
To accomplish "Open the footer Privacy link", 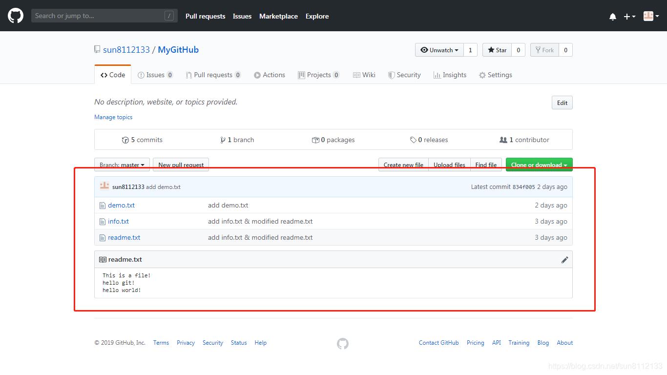I will (x=186, y=343).
